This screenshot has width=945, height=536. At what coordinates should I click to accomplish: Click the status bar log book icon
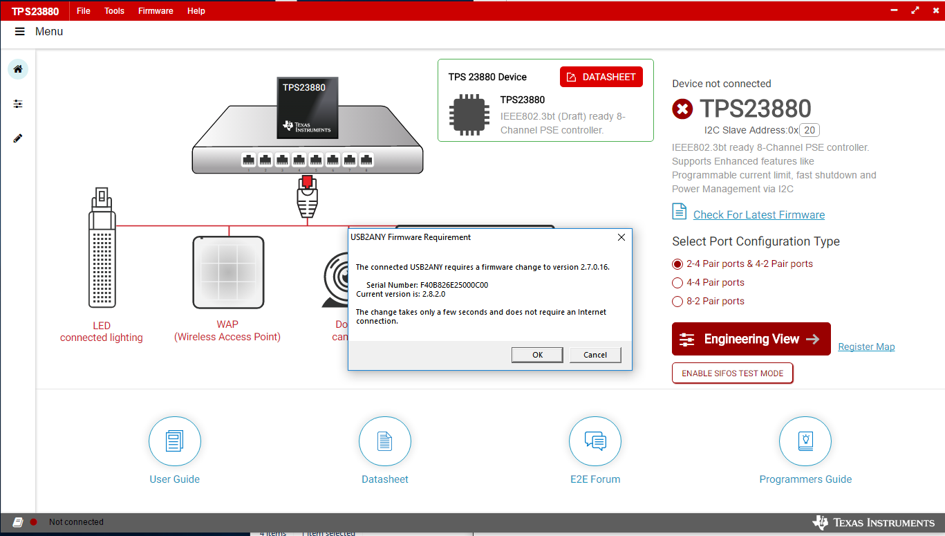18,522
